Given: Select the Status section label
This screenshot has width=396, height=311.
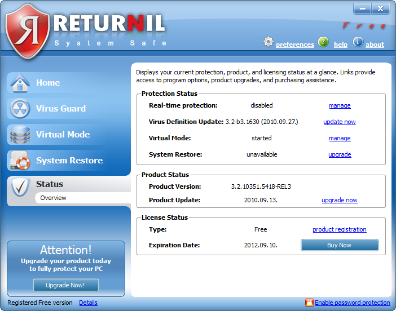Looking at the screenshot, I should tap(50, 184).
